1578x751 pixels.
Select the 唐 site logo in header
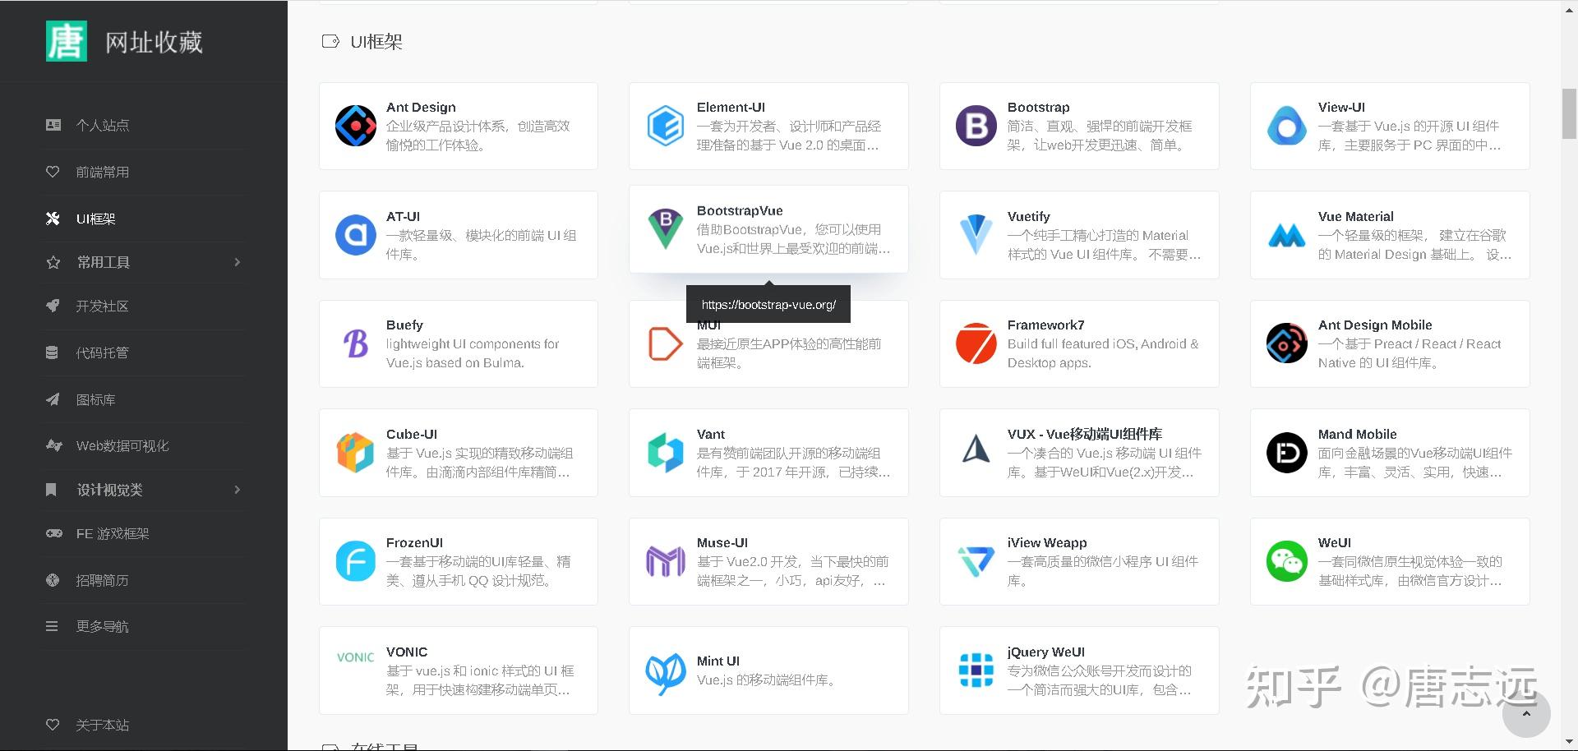(67, 41)
